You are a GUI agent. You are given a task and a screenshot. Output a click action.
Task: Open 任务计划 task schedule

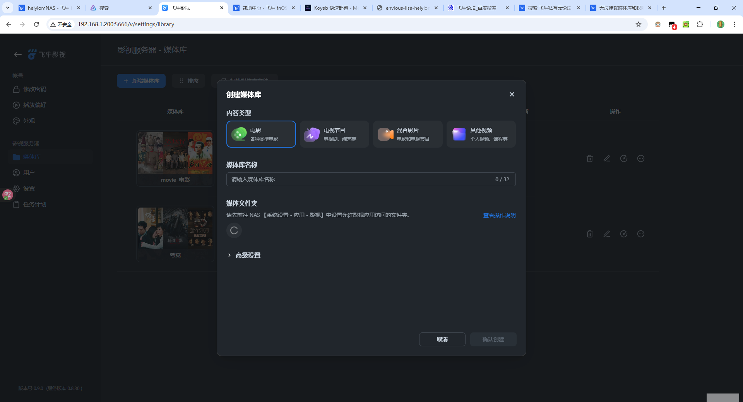click(x=34, y=204)
